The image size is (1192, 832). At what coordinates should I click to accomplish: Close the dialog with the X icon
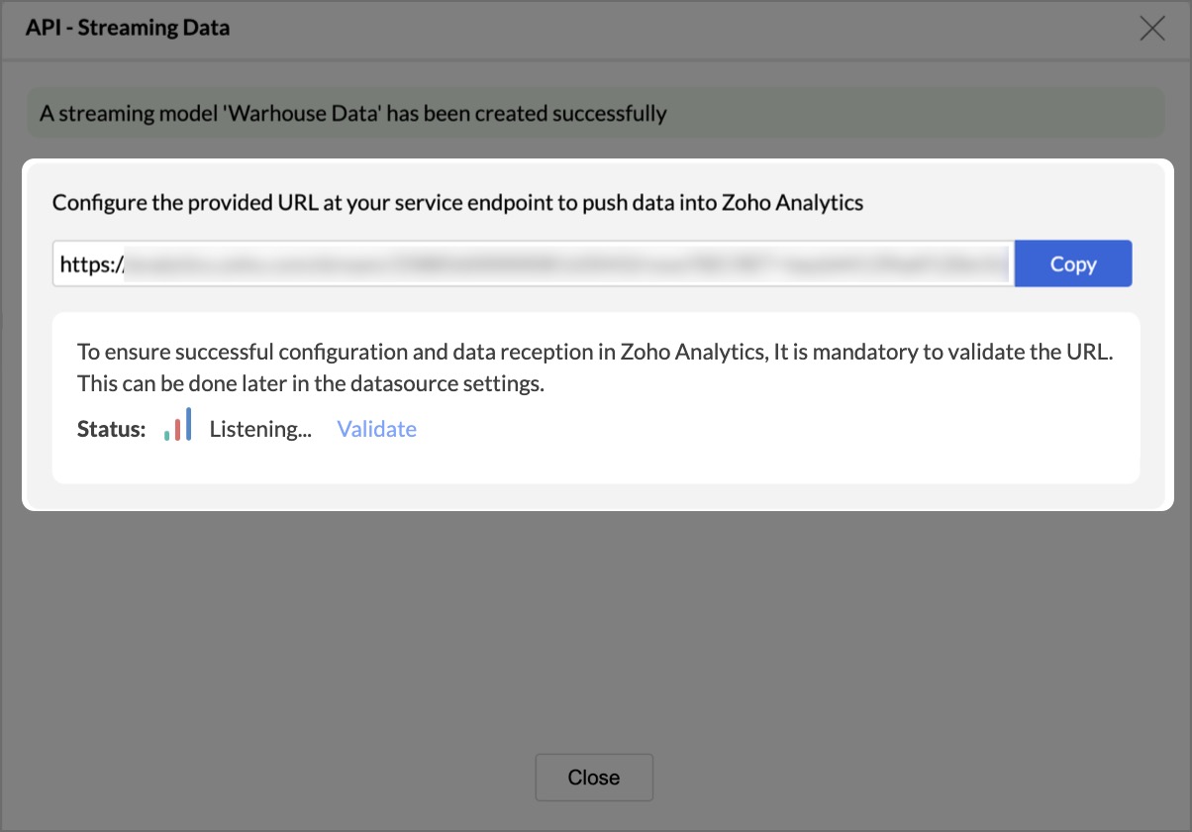pos(1151,29)
